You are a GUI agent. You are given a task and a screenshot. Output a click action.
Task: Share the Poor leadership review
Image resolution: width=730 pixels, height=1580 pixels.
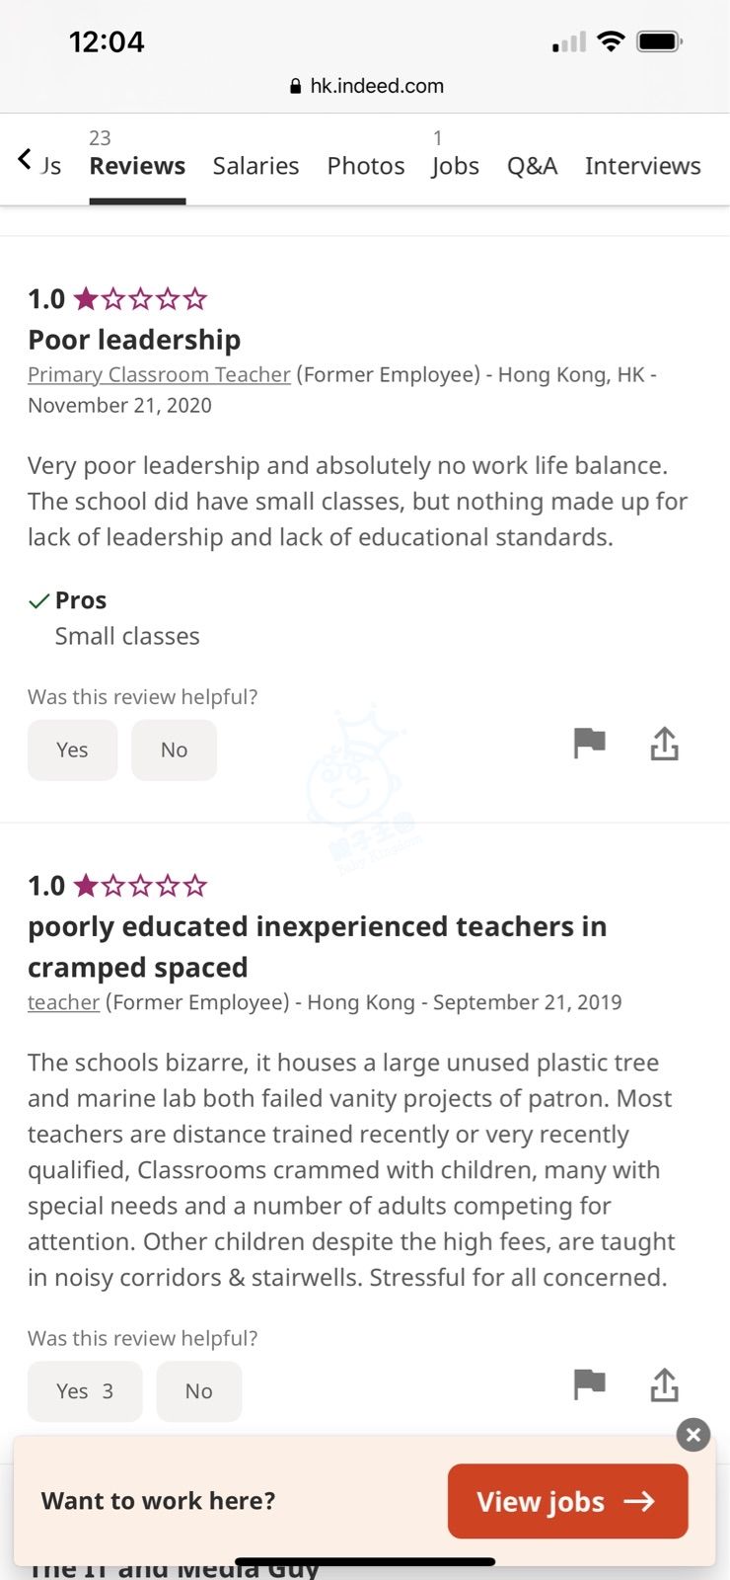pyautogui.click(x=665, y=744)
